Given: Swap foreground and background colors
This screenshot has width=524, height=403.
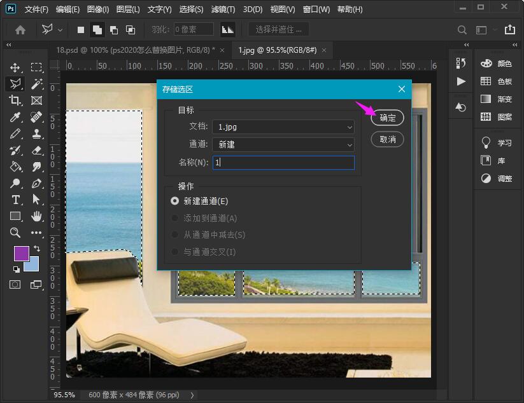Looking at the screenshot, I should pyautogui.click(x=37, y=249).
